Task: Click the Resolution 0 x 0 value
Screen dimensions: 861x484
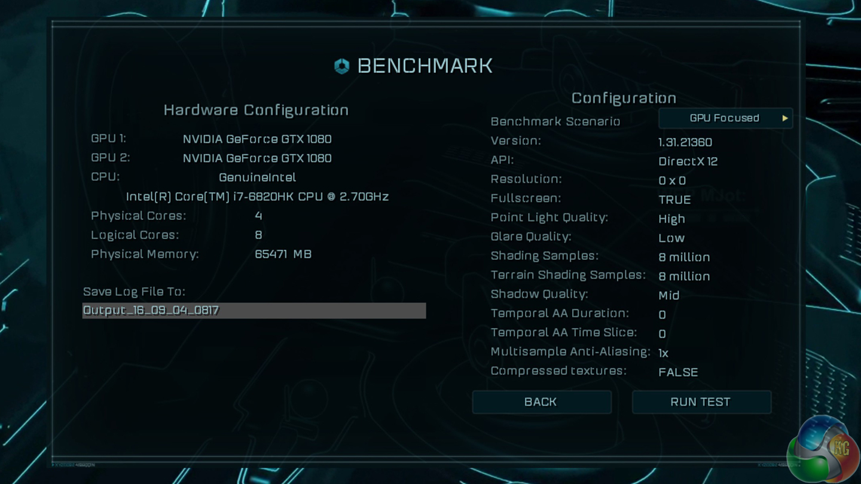Action: (672, 180)
